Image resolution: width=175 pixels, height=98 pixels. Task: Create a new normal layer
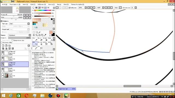click(3, 45)
